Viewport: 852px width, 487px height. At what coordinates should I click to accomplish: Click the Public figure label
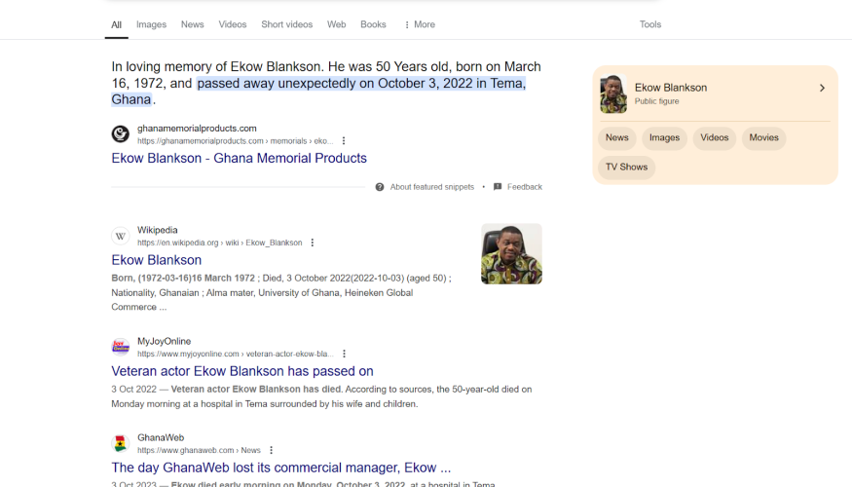656,101
